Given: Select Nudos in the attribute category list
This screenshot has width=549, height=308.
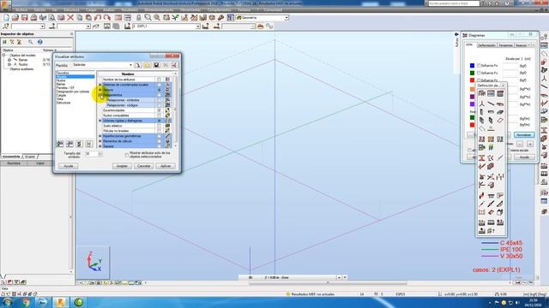Looking at the screenshot, I should 61,80.
